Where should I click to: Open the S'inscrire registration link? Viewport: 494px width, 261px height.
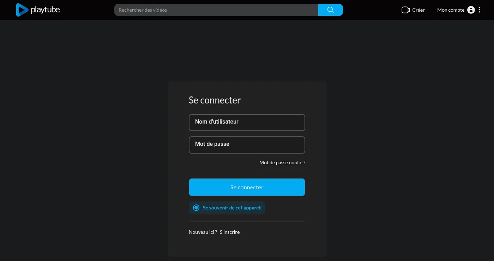[230, 232]
